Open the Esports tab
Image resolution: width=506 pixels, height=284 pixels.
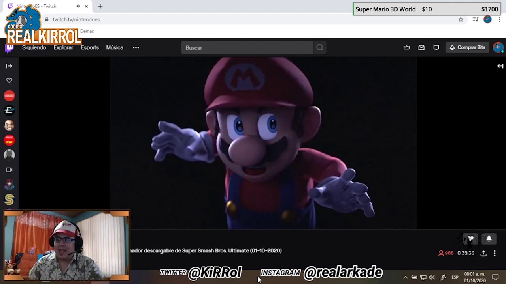point(90,47)
